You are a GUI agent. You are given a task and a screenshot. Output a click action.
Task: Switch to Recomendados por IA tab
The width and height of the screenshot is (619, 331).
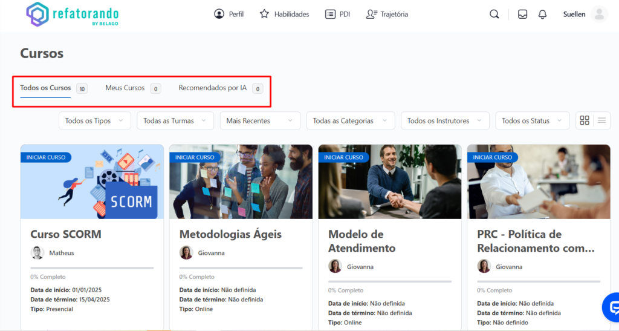pos(213,88)
